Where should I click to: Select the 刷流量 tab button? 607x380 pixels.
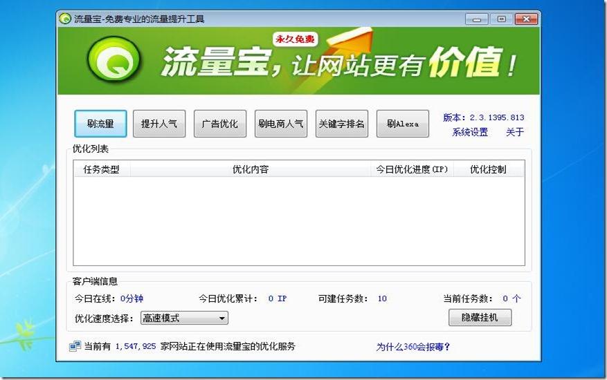100,124
